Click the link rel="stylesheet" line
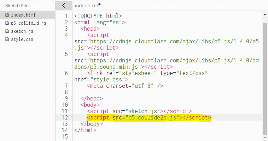Viewport: 268px width, 141px height. click(147, 73)
